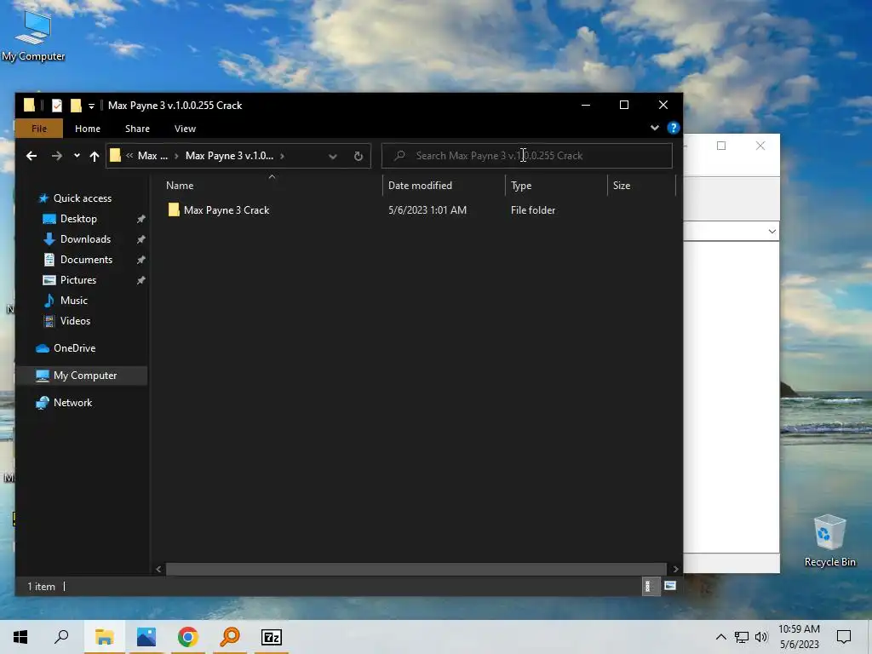Click the pin icon beside Documents

click(141, 260)
